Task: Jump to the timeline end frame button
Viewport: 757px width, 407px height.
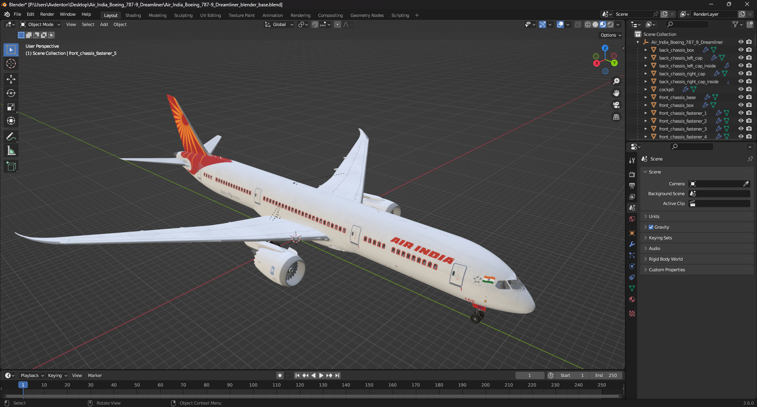Action: pos(337,375)
